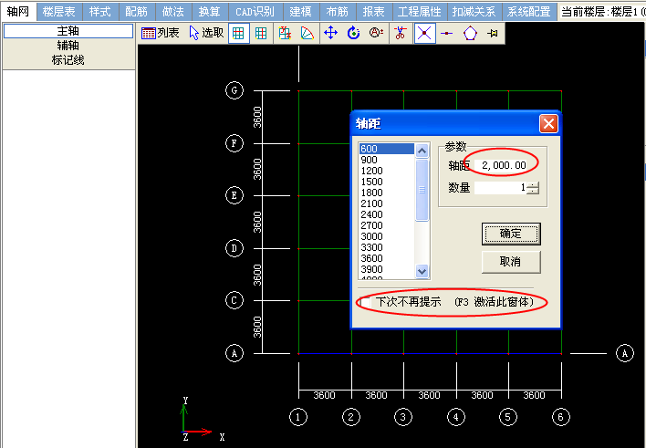Select 2400 in the spacing list
This screenshot has height=448, width=646.
pyautogui.click(x=387, y=214)
